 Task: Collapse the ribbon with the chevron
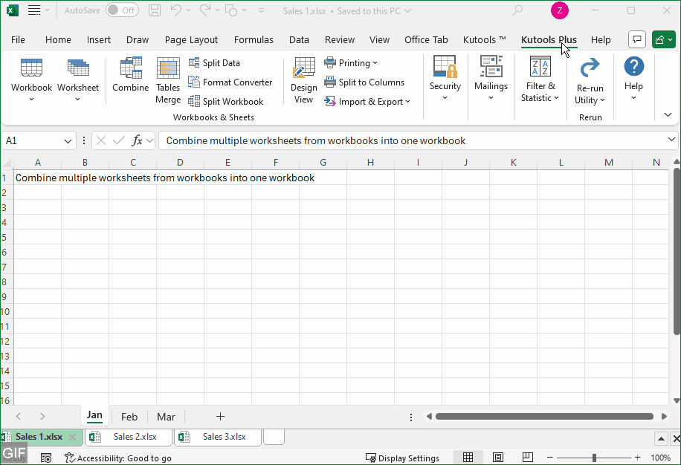668,114
